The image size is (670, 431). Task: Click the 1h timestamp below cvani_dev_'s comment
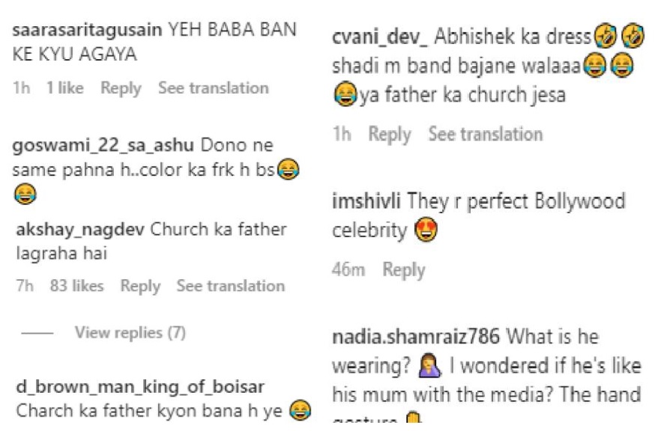[342, 135]
